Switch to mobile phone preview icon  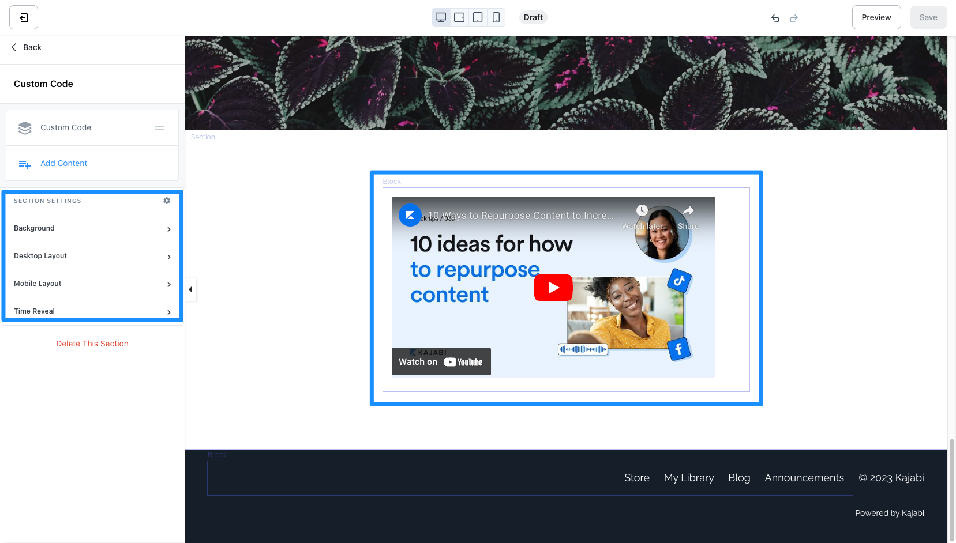click(496, 17)
